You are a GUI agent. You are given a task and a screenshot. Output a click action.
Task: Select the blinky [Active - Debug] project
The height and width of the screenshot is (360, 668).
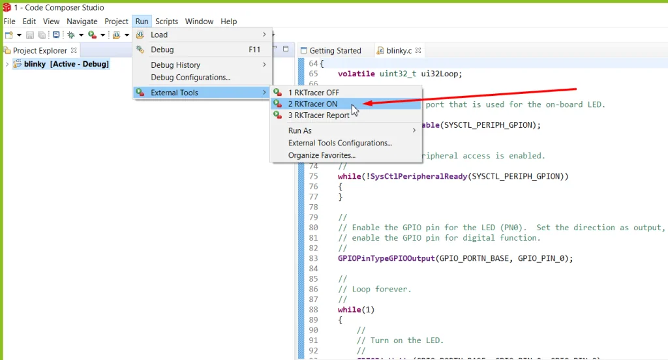click(x=67, y=65)
